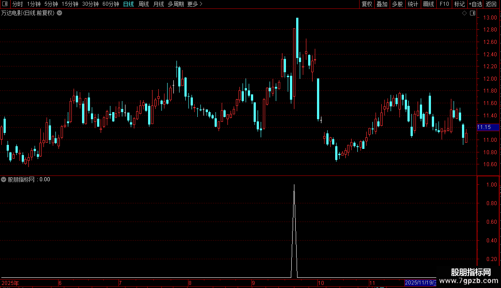Screen dimensions: 501x288
Task: Click the 万达电影(日线.前复权) chart title
Action: tap(28, 13)
